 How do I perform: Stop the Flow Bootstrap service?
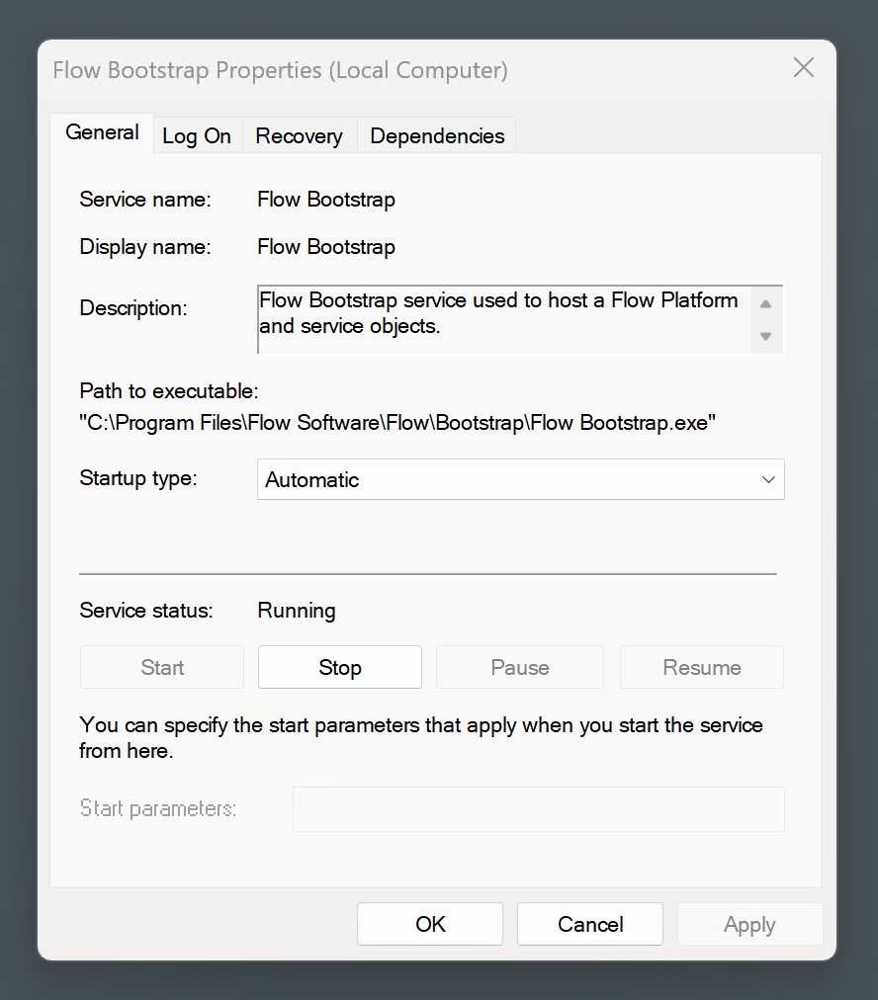tap(339, 667)
